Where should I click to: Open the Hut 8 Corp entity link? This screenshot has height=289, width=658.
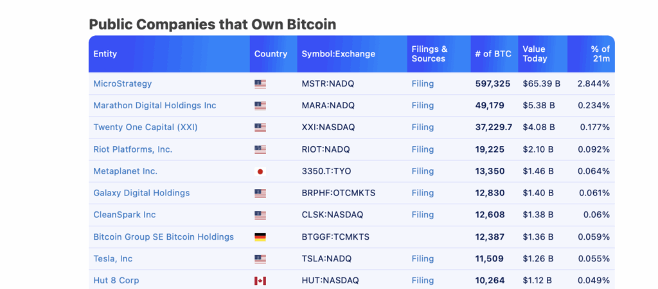point(116,280)
